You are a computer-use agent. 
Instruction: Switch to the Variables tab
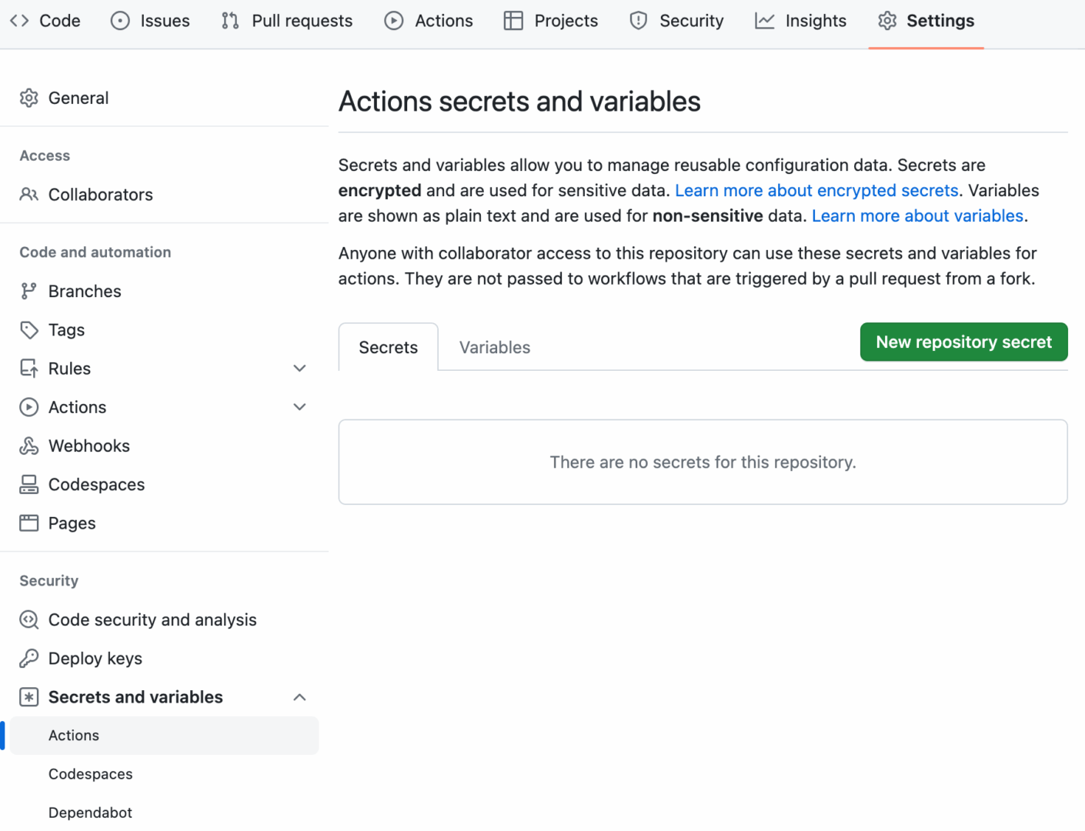point(494,347)
